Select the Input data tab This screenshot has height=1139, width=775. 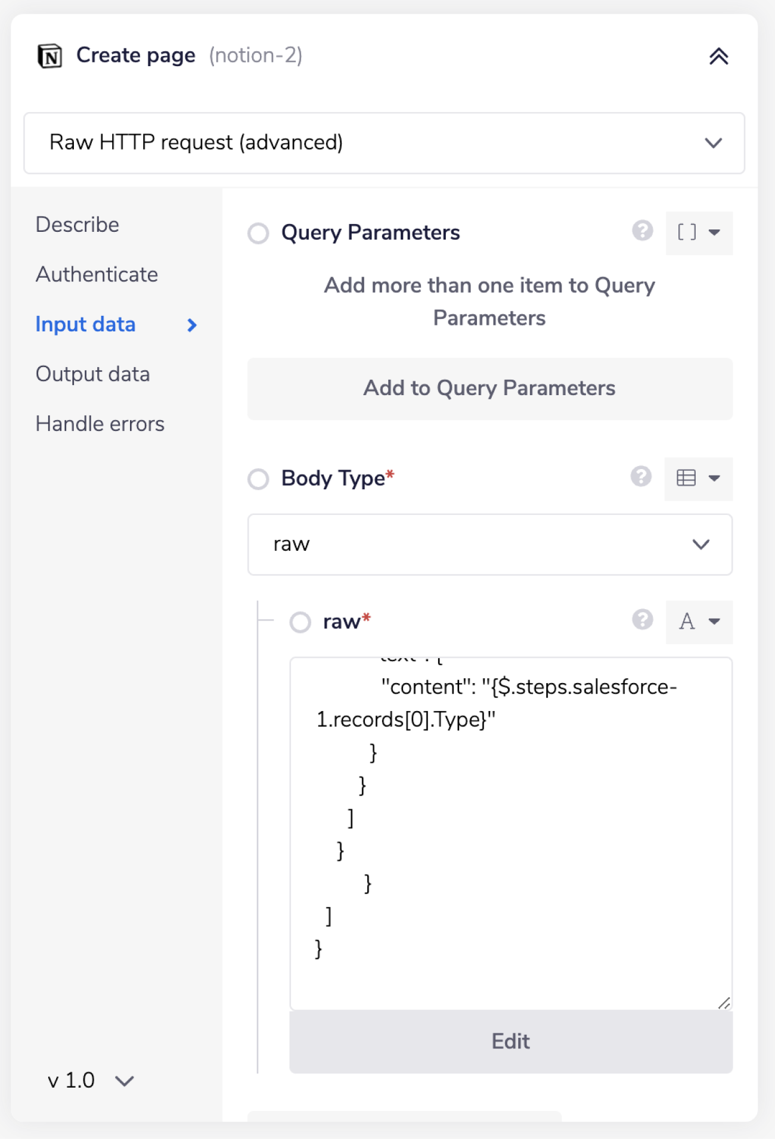coord(86,324)
